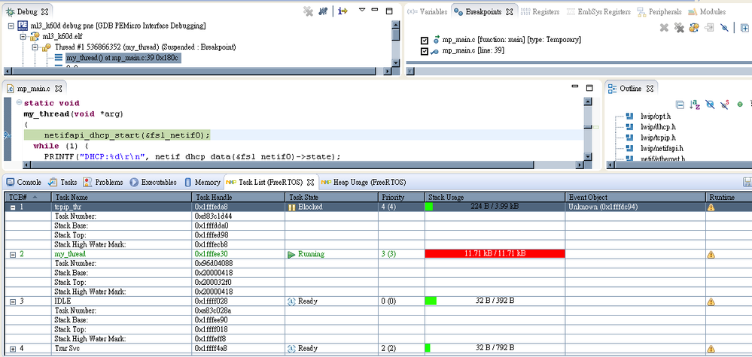Select lwip/netifapi.h in Outline
752x357 pixels.
662,148
